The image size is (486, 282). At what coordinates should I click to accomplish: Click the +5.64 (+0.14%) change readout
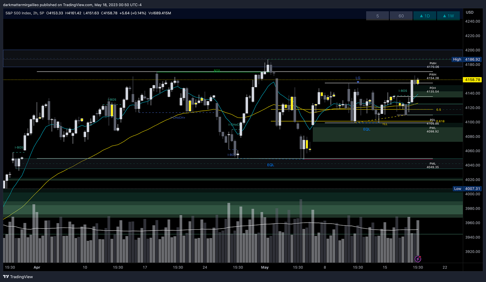pyautogui.click(x=133, y=13)
